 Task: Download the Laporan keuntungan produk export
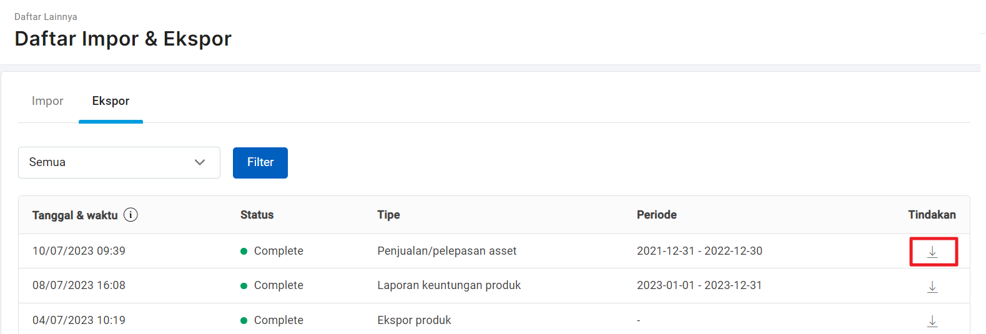pyautogui.click(x=932, y=287)
